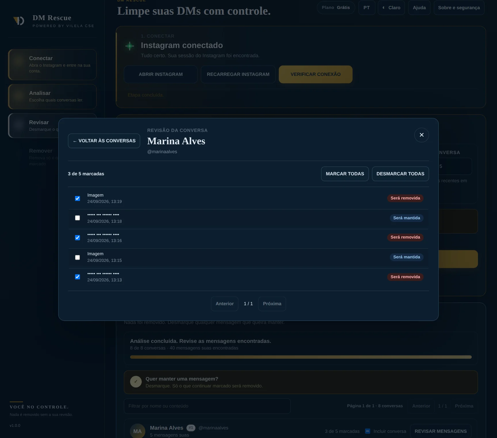Viewport: 497px width, 438px height.
Task: Click the 'Será mantida' badge at 13:18
Action: [406, 218]
